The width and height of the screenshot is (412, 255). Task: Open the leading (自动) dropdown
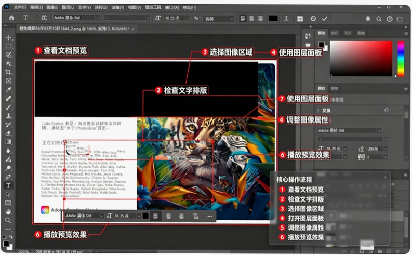pos(386,149)
